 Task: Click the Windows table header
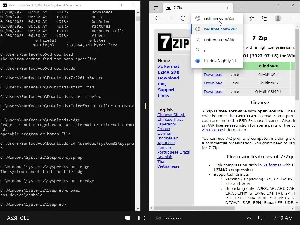click(x=268, y=66)
